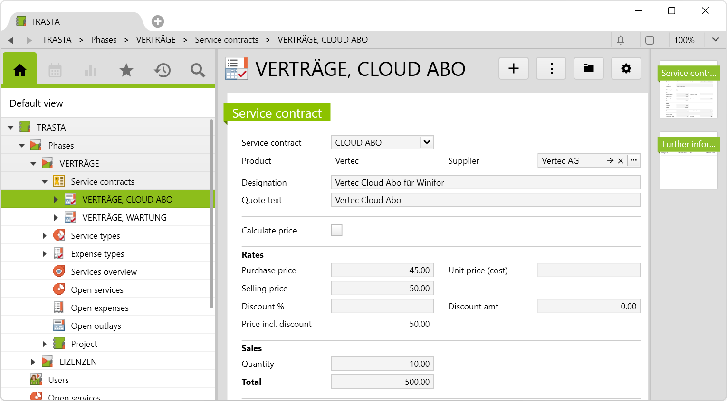
Task: Open the Further information page thumbnail
Action: click(x=689, y=161)
